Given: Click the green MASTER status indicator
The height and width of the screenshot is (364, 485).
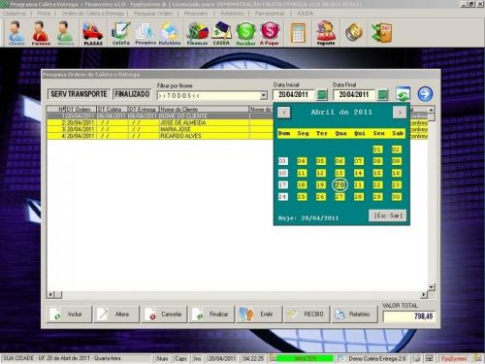Looking at the screenshot, I should [306, 358].
